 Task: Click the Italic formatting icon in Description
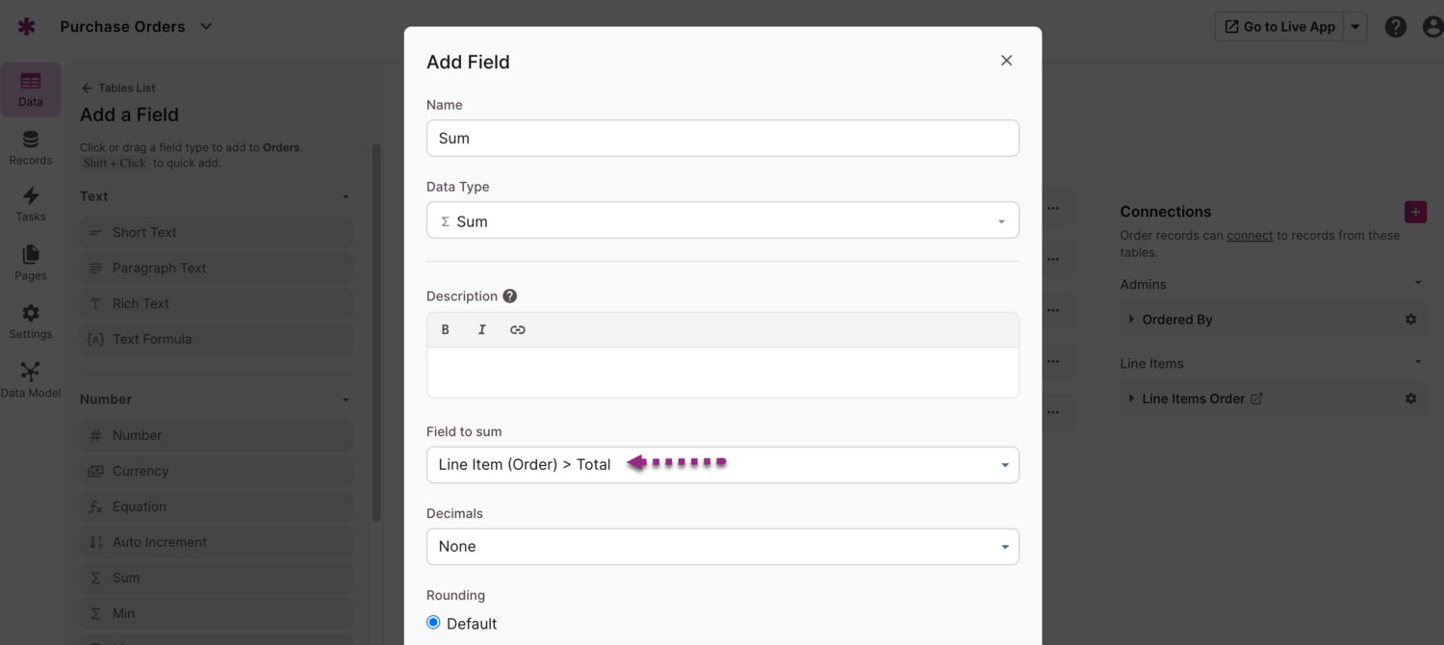click(481, 330)
